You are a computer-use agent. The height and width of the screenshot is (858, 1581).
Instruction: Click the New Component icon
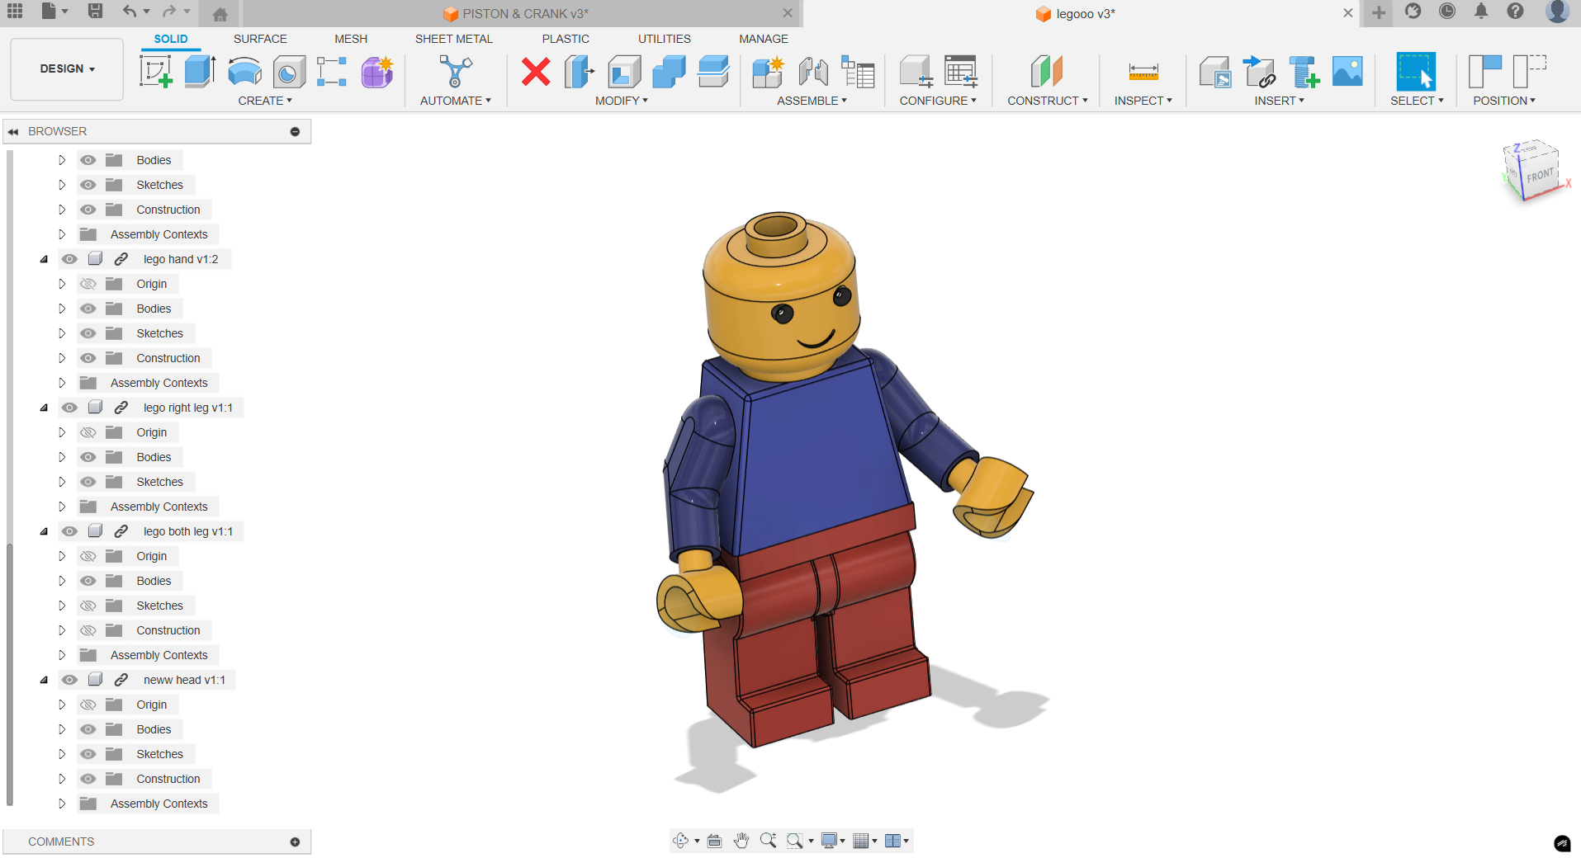[769, 72]
